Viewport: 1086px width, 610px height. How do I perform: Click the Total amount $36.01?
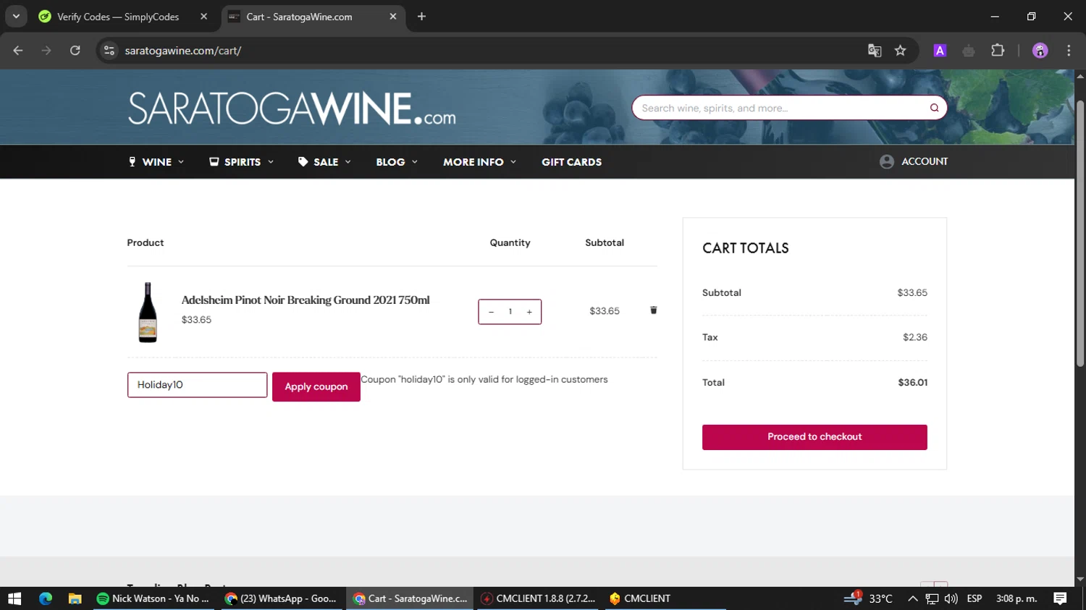912,382
